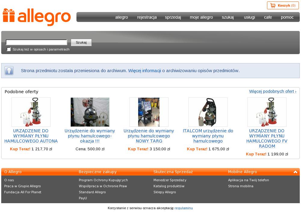Open the FV RADOM offer title link

pyautogui.click(x=267, y=139)
